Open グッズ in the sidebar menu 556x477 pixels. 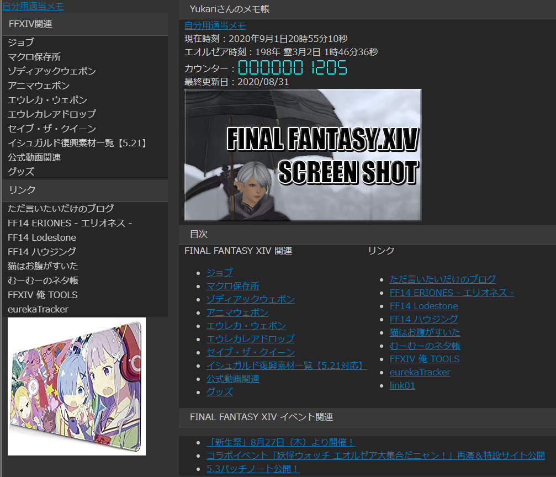(21, 172)
